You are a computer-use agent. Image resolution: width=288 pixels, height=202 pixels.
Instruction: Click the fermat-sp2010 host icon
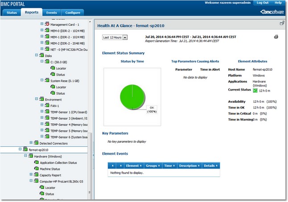25,150
